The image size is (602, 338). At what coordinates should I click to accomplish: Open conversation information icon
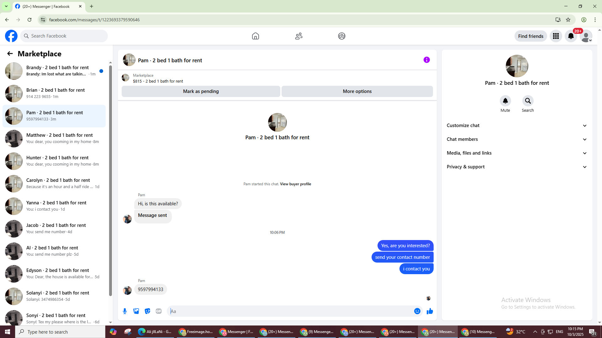(x=427, y=60)
